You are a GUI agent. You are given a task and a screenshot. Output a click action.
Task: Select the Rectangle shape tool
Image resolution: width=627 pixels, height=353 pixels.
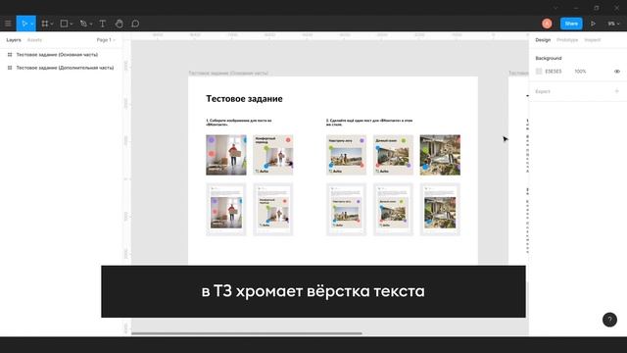[64, 24]
